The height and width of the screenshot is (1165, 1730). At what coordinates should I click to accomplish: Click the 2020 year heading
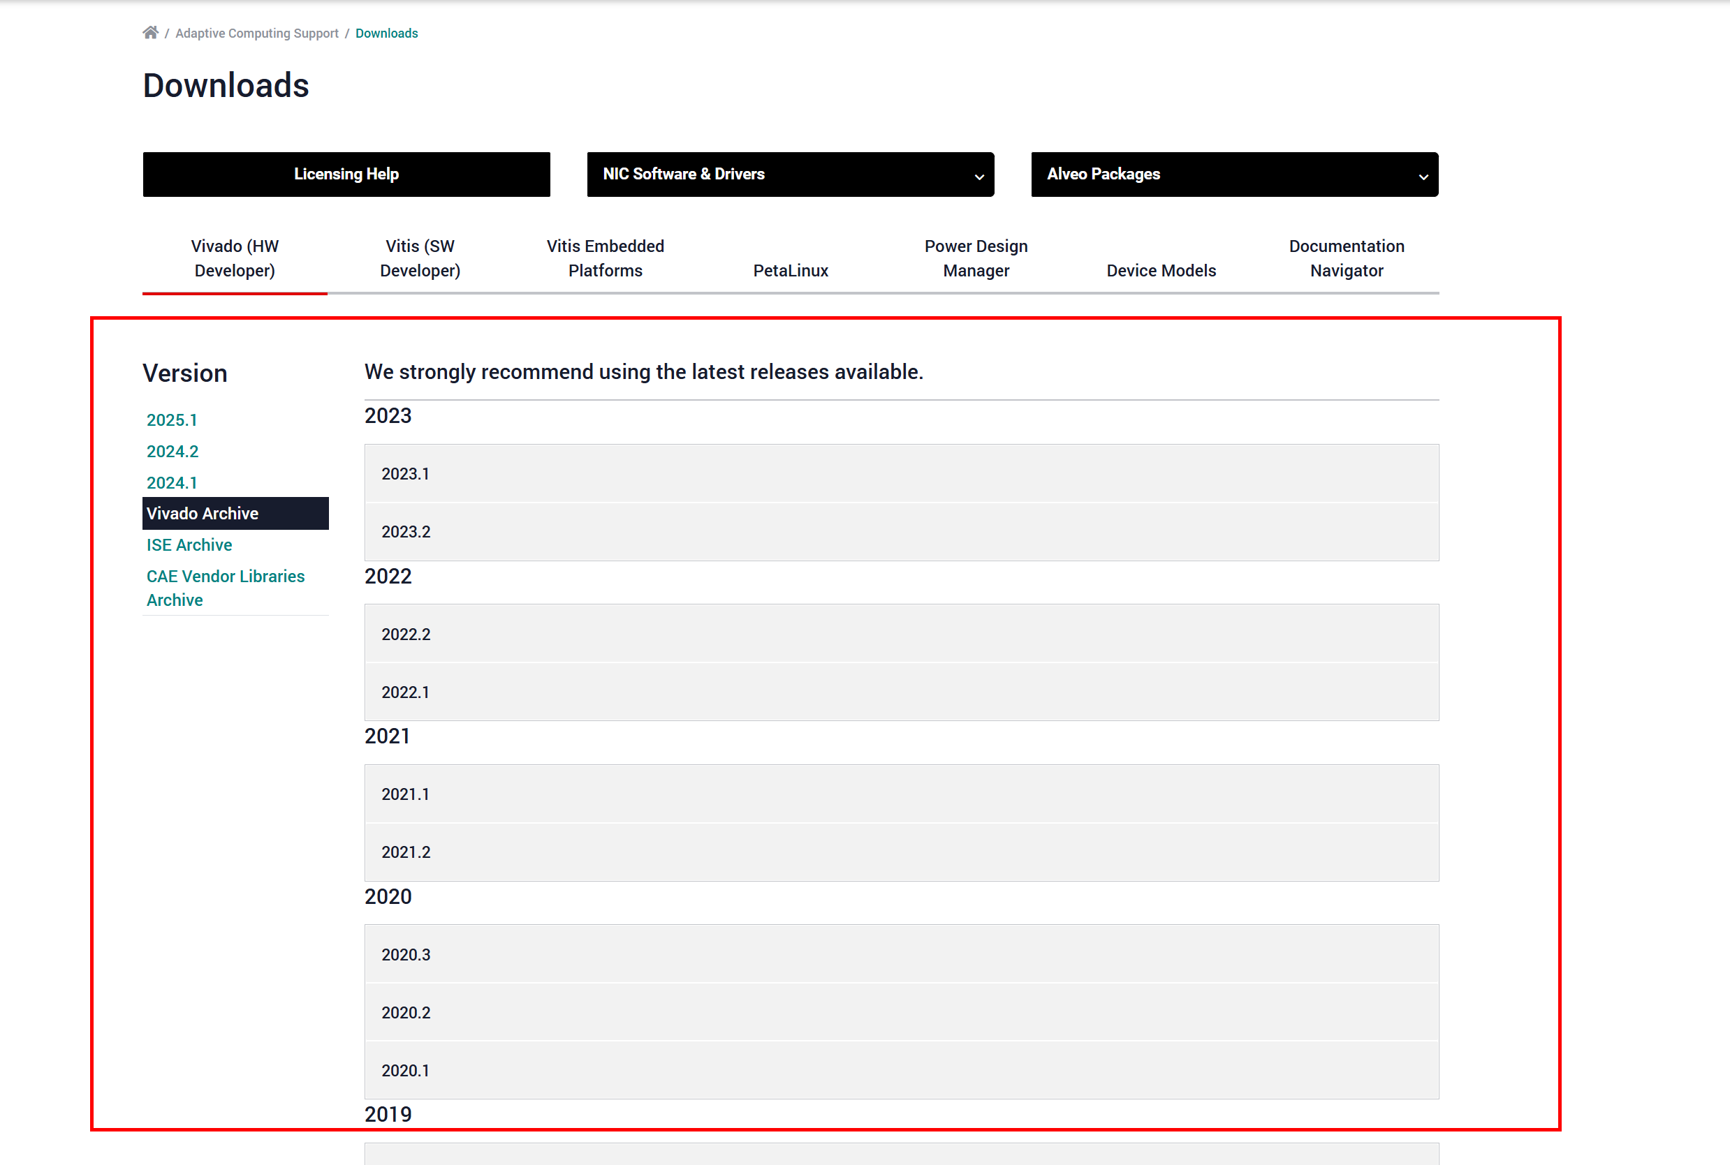[388, 896]
